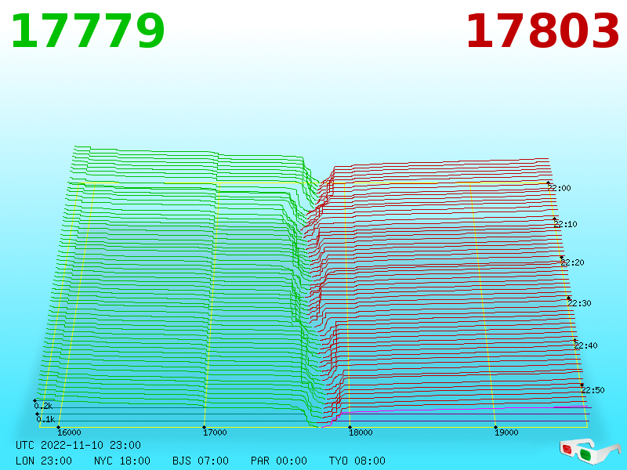This screenshot has width=627, height=470.
Task: Click the 22:40 time axis label
Action: click(585, 345)
